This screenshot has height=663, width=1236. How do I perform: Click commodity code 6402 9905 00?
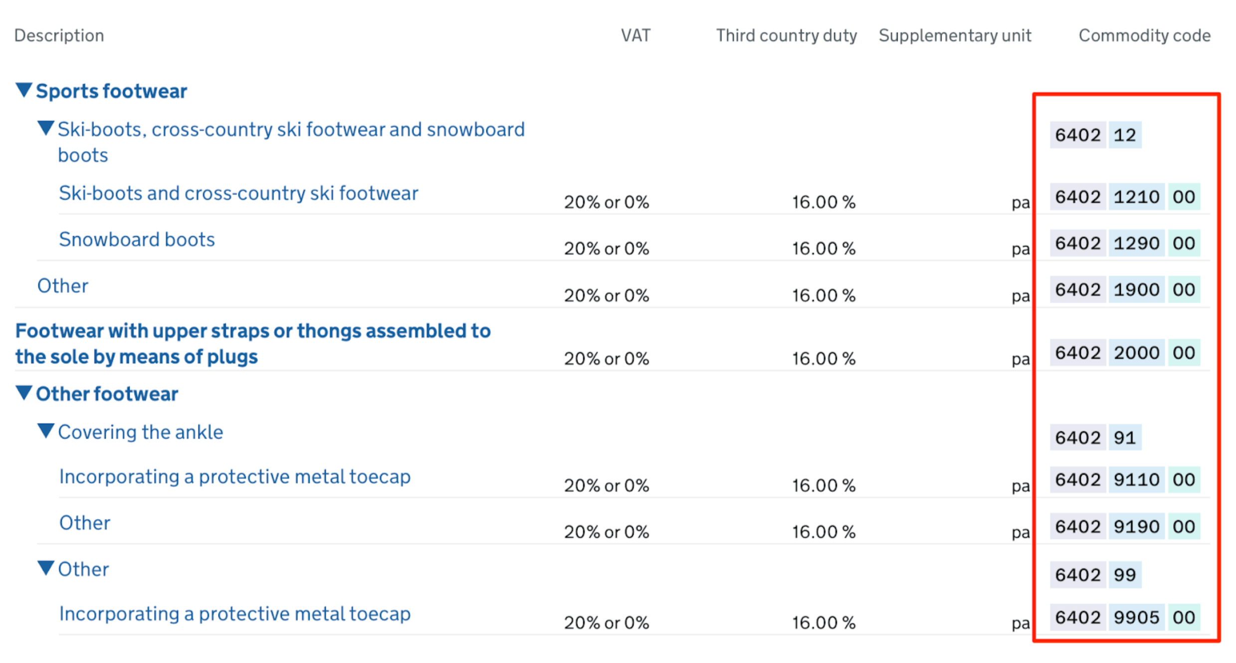pyautogui.click(x=1124, y=617)
